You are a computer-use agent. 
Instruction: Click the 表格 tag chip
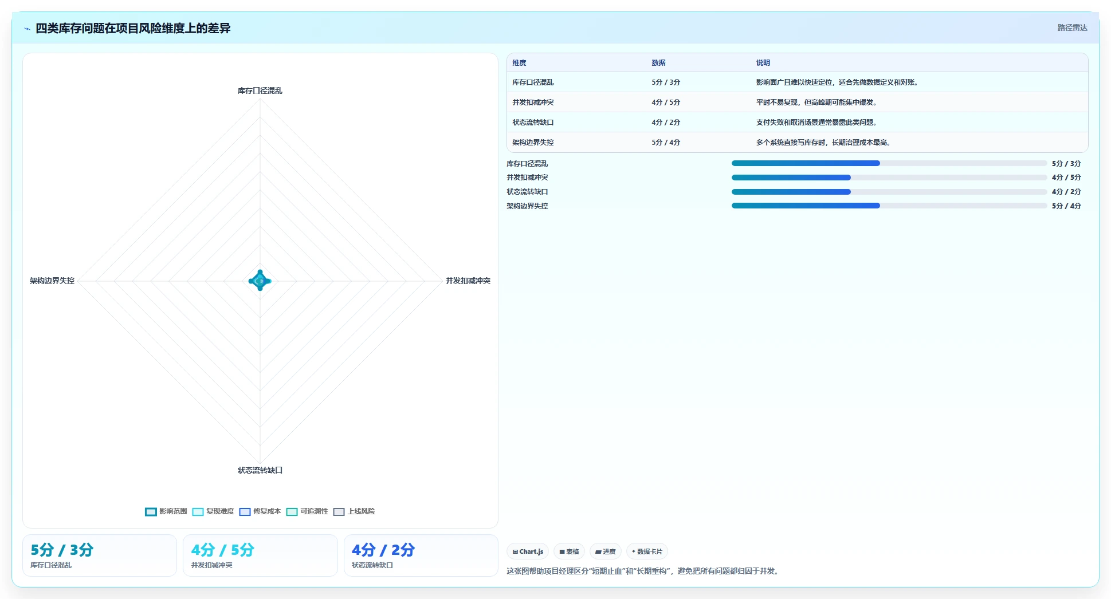[569, 551]
